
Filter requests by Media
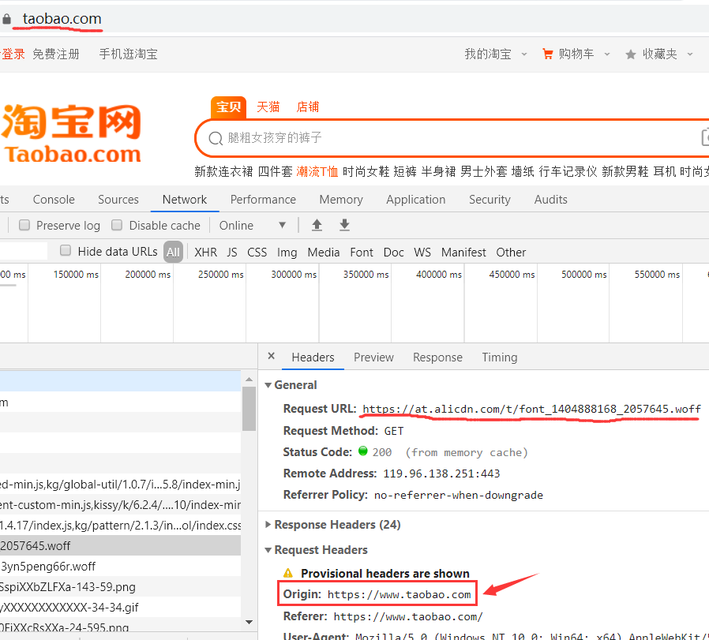[323, 253]
